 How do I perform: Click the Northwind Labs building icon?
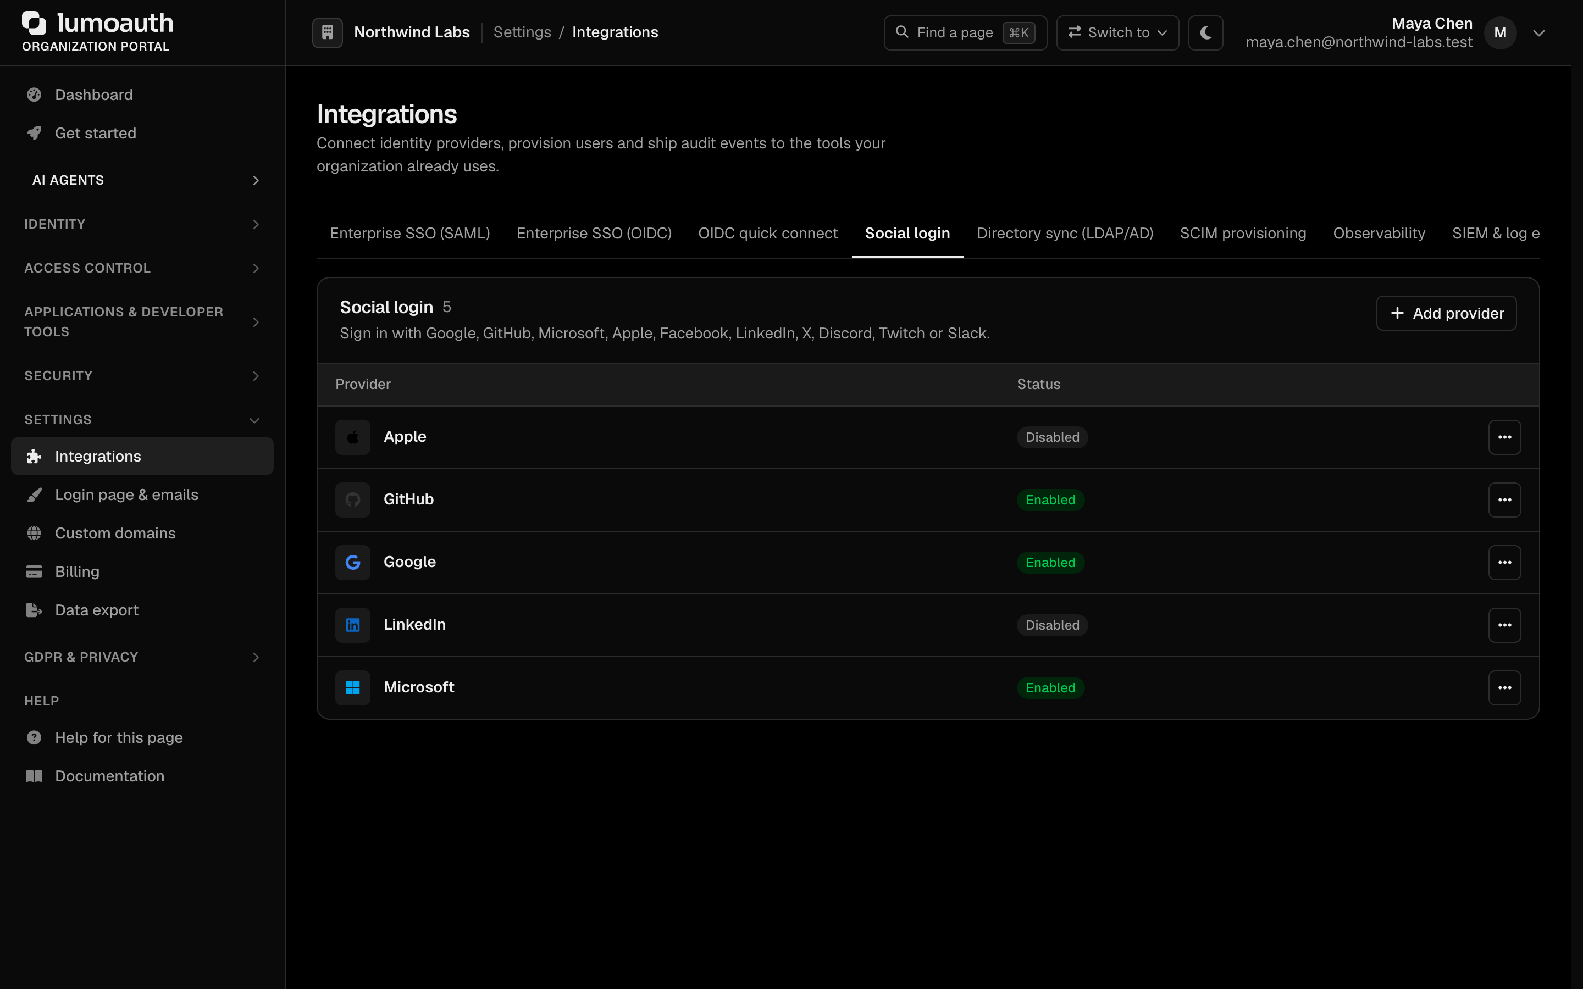(x=327, y=32)
